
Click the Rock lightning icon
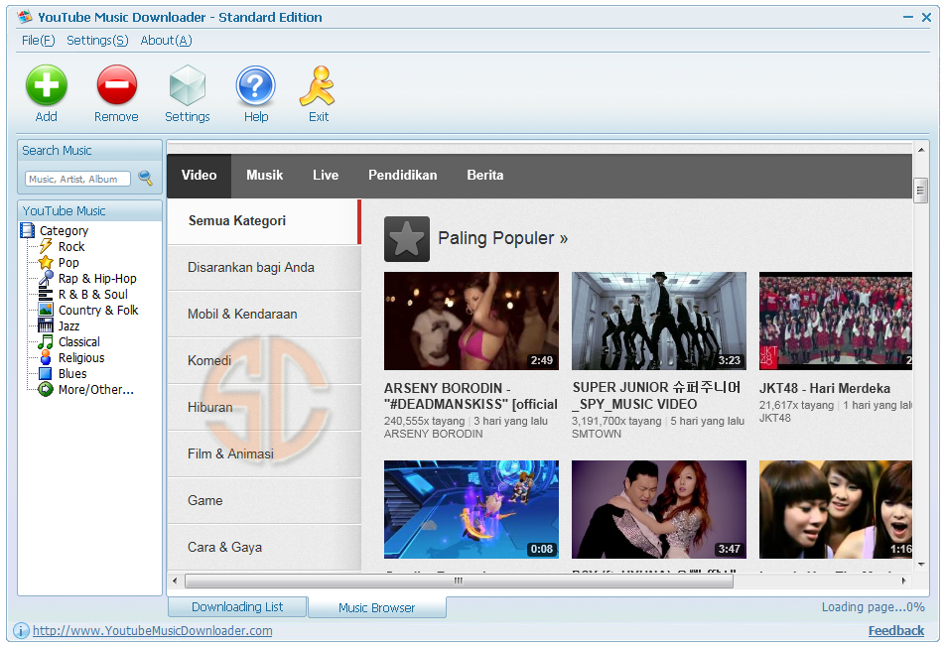pos(46,246)
